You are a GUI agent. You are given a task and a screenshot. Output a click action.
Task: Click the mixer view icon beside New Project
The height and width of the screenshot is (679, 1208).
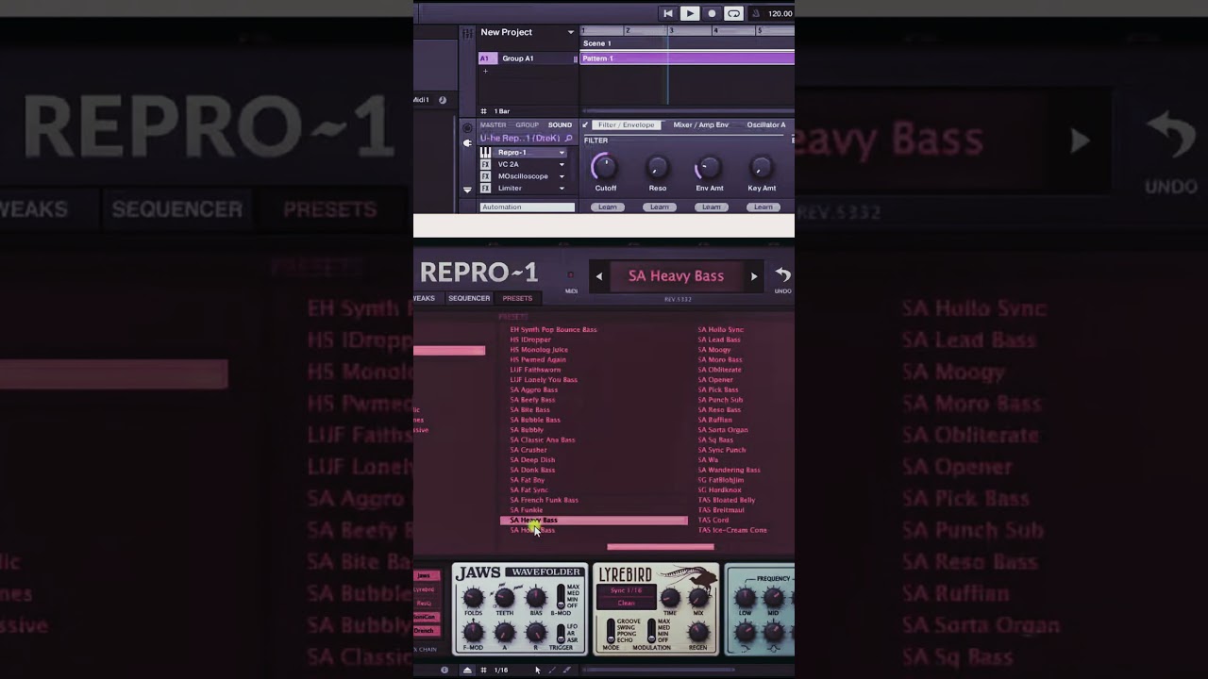(x=466, y=33)
